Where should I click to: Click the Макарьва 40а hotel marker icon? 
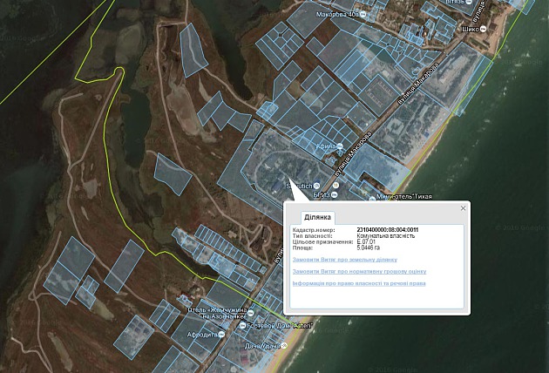point(363,14)
